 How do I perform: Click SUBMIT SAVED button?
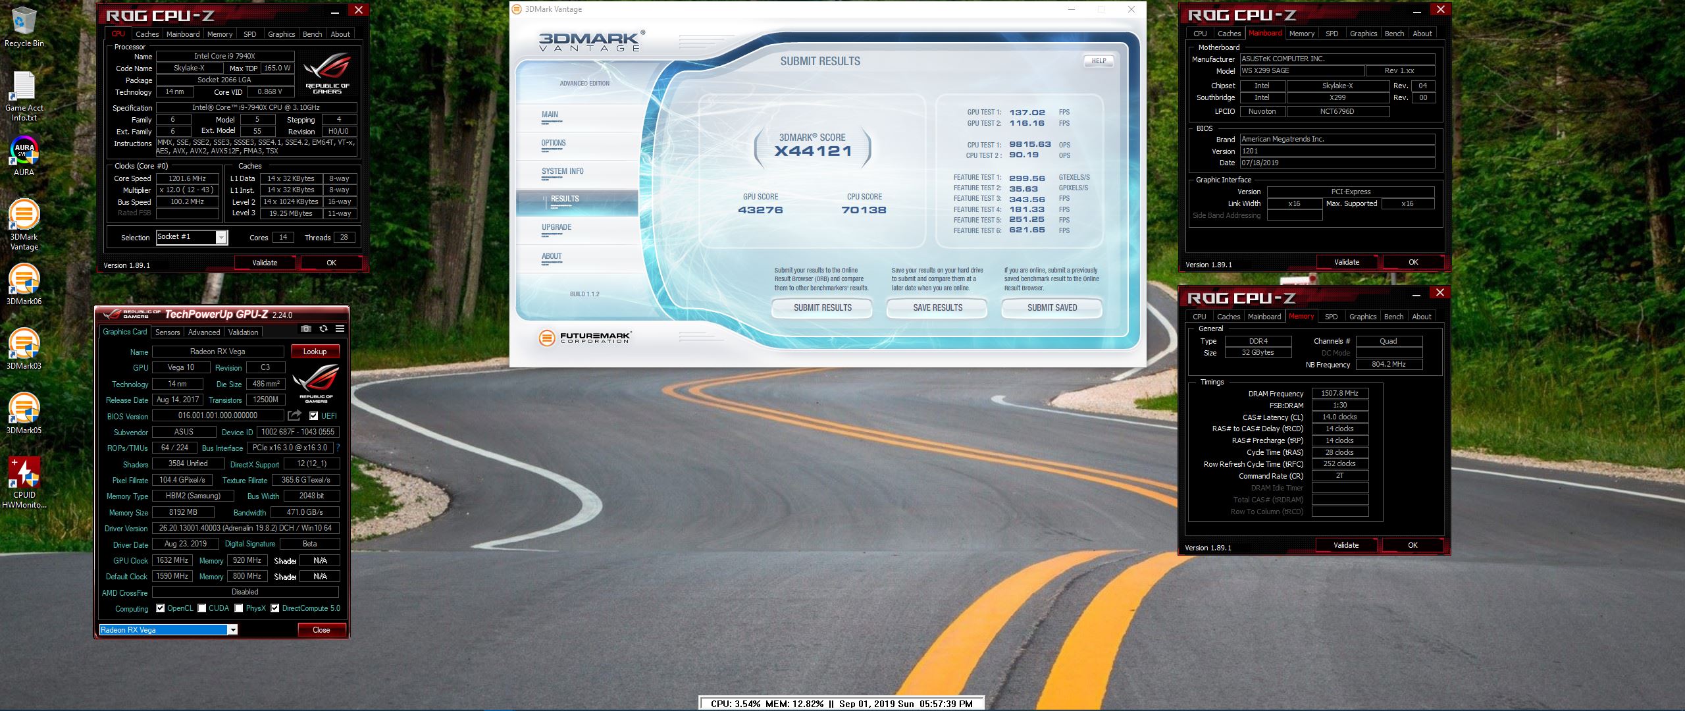(1052, 307)
